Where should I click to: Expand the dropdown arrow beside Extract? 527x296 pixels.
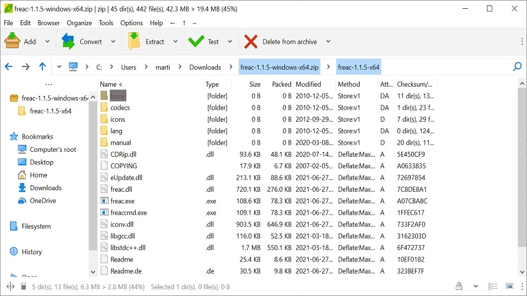click(176, 42)
